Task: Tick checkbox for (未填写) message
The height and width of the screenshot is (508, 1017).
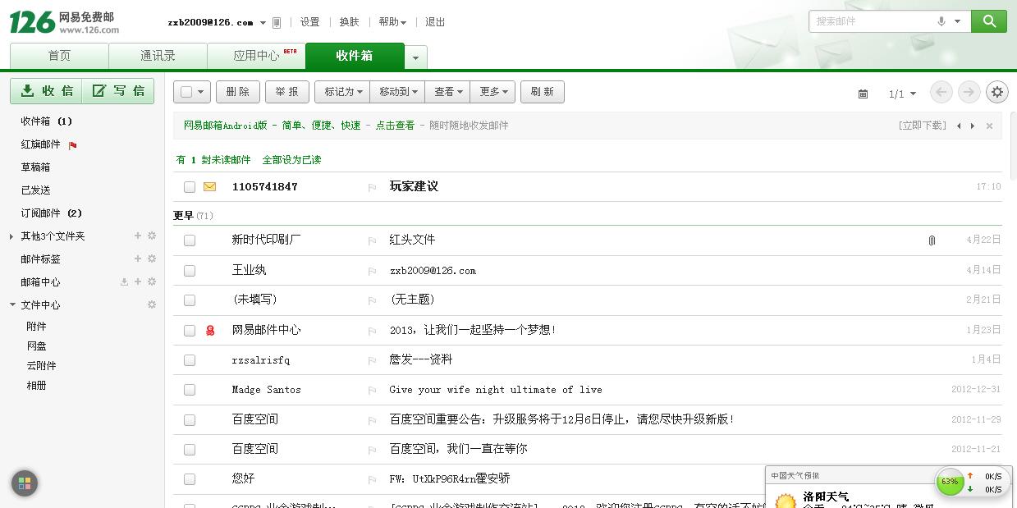Action: [x=190, y=300]
